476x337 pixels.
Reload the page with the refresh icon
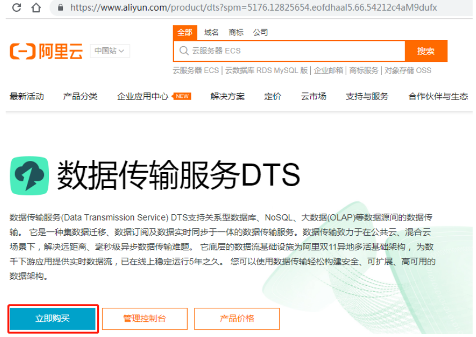(x=16, y=7)
